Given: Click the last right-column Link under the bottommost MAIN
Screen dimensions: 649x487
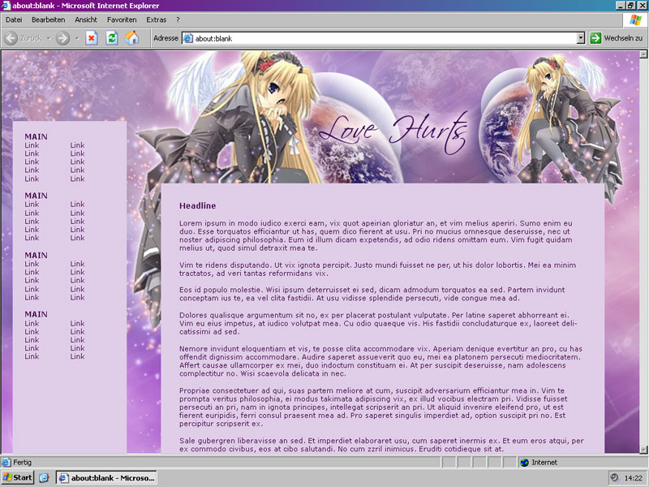Looking at the screenshot, I should tap(77, 356).
